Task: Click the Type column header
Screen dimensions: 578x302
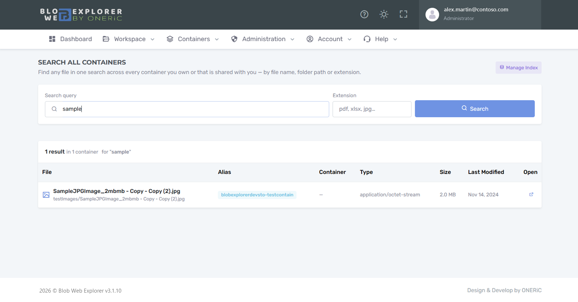Action: click(x=366, y=172)
